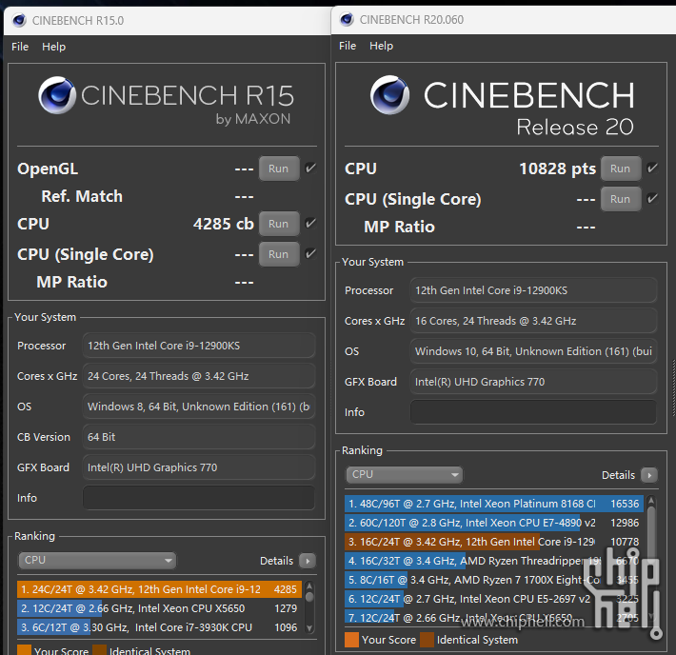
Task: Run the CPU (Single Core) test in R20
Action: pyautogui.click(x=621, y=199)
